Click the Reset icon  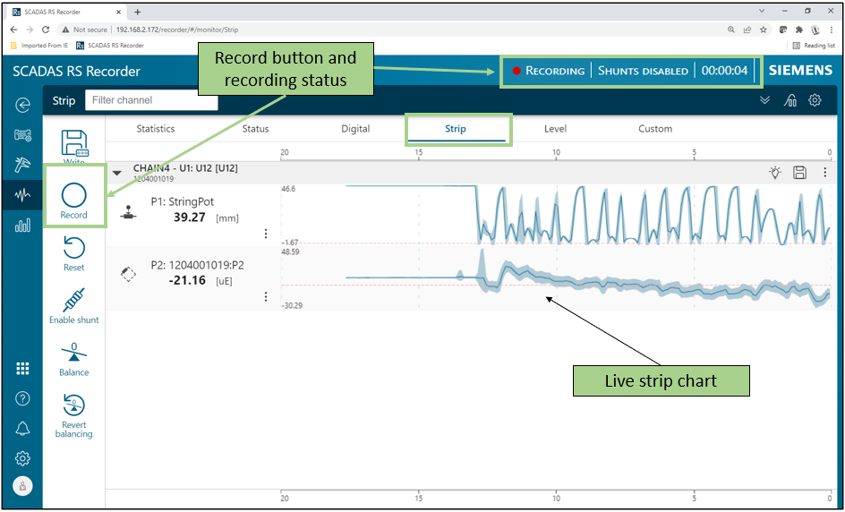(x=73, y=248)
